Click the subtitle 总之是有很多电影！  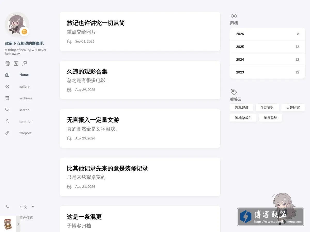click(x=88, y=80)
